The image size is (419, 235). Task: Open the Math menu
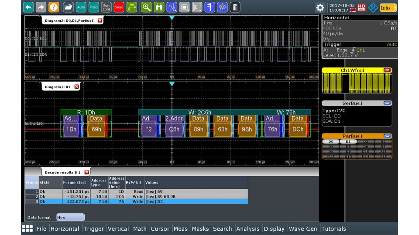[140, 228]
